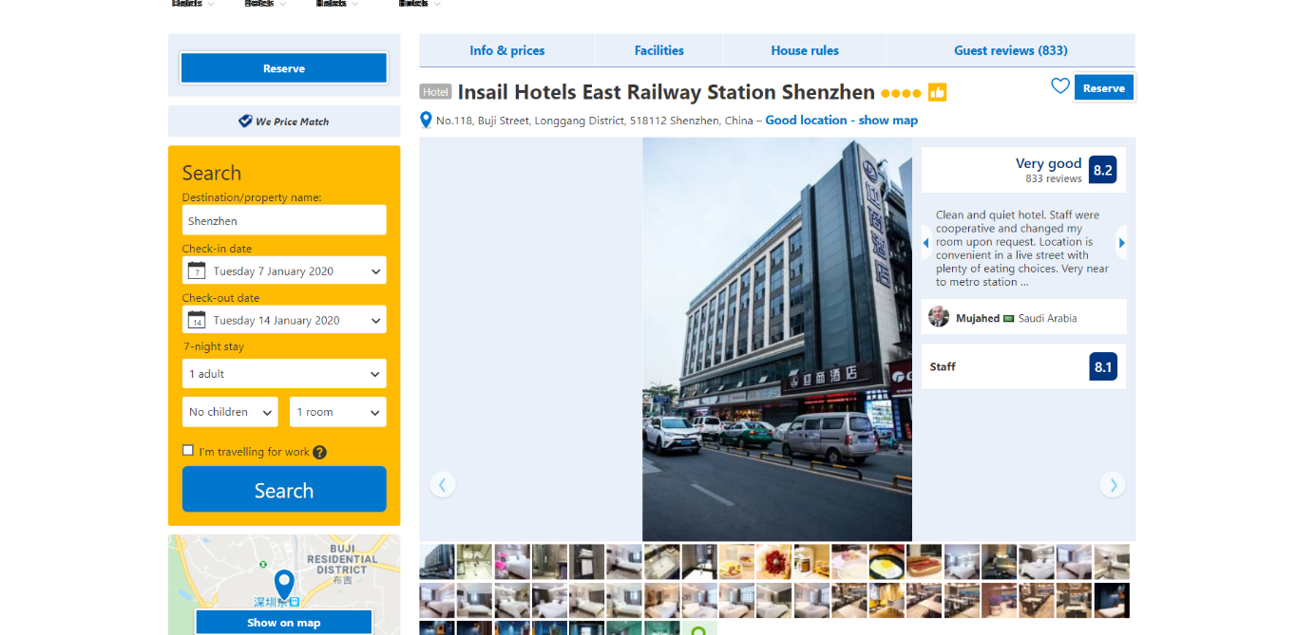Screen dimensions: 1316x635
Task: Click the Reserve button in the left sidebar
Action: (284, 68)
